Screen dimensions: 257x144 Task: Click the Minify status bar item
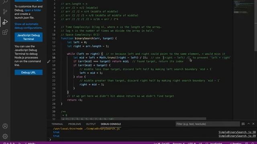[30, 143]
